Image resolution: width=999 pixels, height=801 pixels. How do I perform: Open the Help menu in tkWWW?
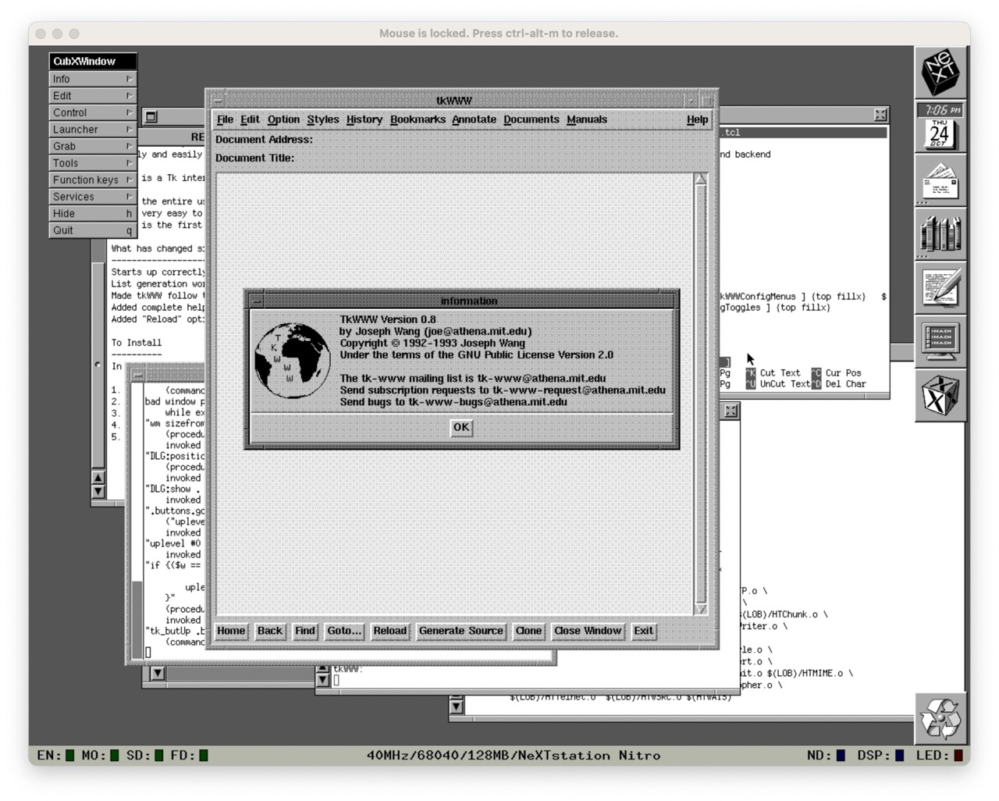point(697,119)
